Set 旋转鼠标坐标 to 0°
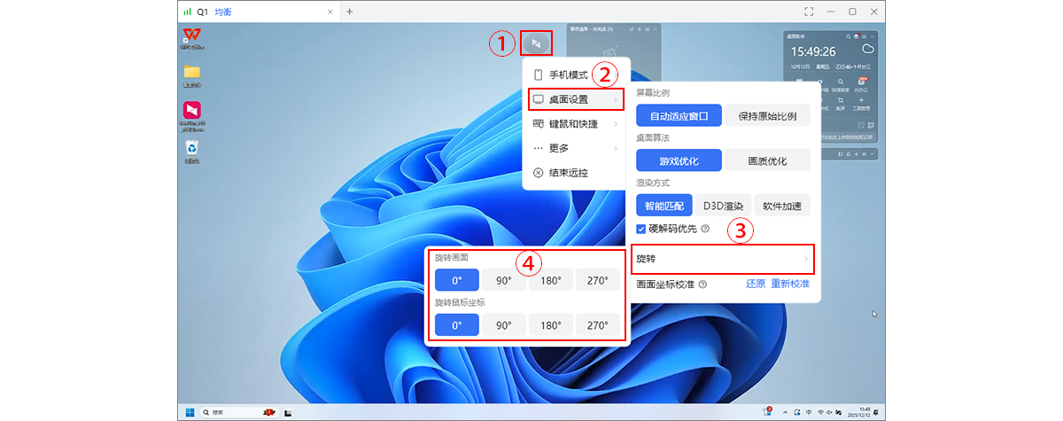Screen dimensions: 1063x421 pos(456,325)
